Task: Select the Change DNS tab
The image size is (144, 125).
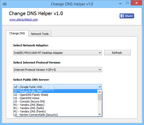Action: (17, 33)
